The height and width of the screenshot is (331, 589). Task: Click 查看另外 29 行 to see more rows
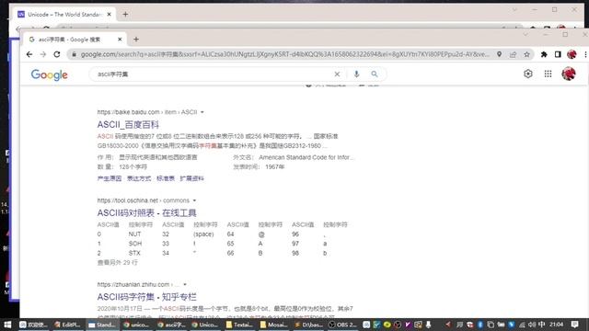[x=118, y=263]
